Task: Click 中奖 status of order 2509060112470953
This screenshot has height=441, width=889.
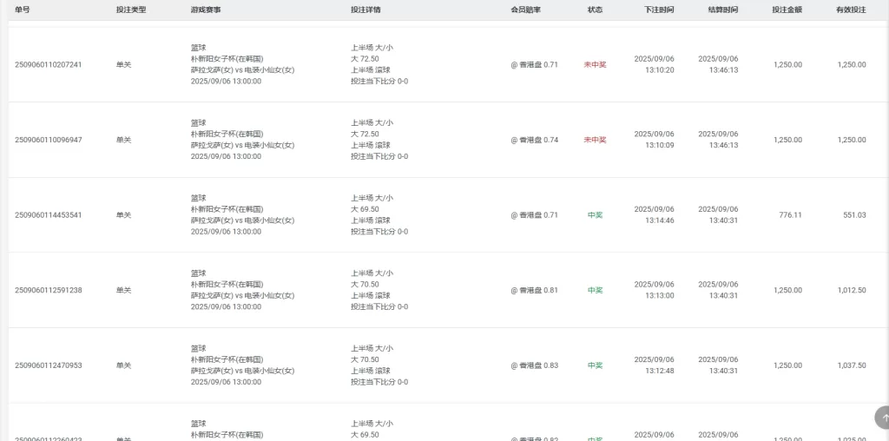Action: click(595, 365)
